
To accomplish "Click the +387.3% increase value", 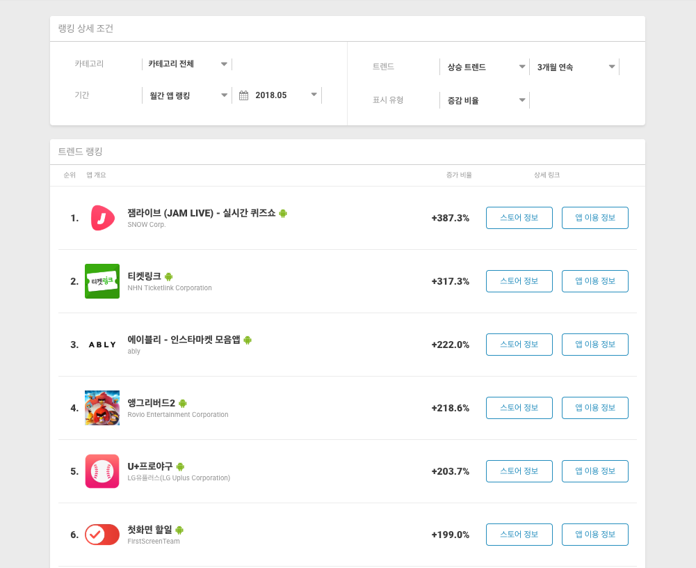I will point(450,219).
